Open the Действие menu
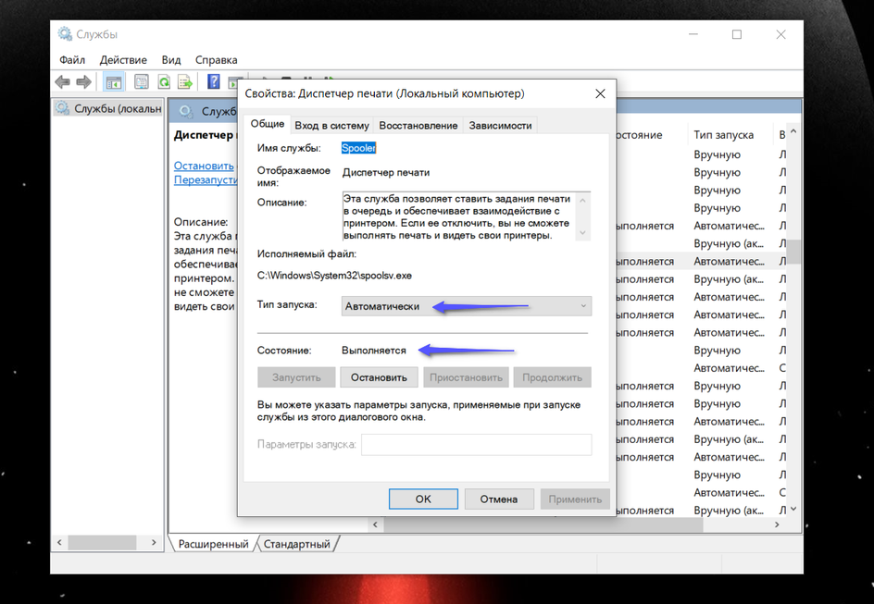The height and width of the screenshot is (604, 874). (123, 59)
